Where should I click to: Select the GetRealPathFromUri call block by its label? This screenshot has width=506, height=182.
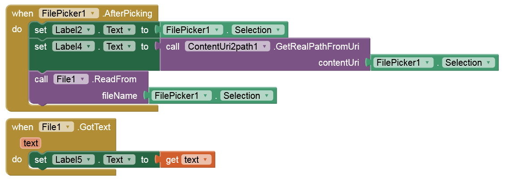[316, 47]
